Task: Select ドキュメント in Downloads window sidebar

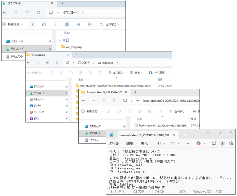Action: click(x=14, y=56)
